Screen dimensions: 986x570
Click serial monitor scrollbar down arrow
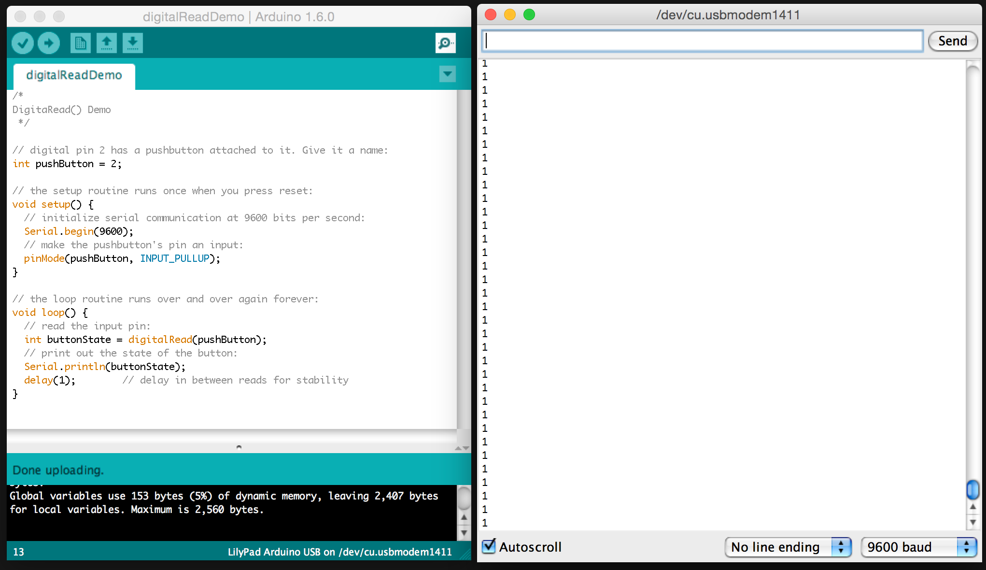[972, 522]
